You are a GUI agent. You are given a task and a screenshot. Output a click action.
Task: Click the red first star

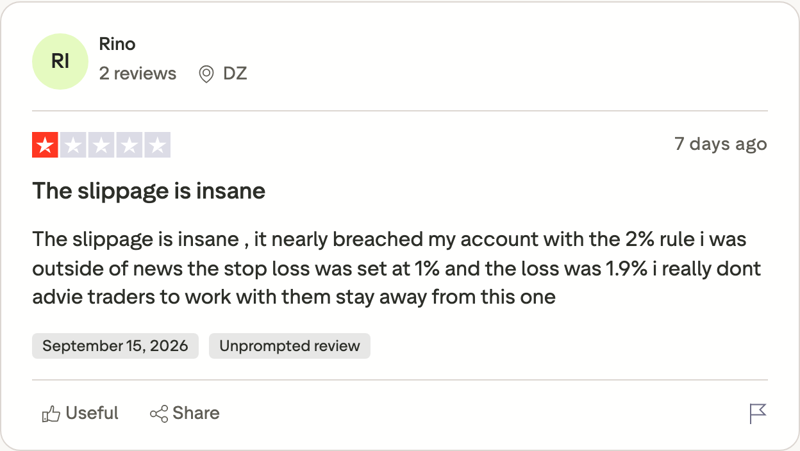(45, 145)
